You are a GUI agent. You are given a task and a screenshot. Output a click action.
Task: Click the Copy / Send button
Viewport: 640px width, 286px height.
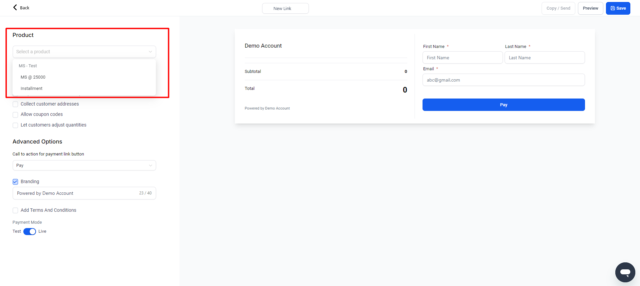[558, 8]
